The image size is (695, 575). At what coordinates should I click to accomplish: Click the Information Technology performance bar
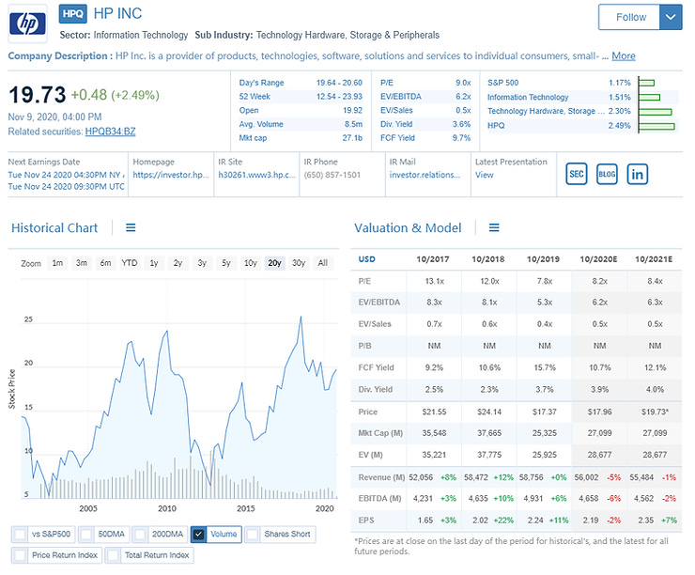click(x=649, y=97)
